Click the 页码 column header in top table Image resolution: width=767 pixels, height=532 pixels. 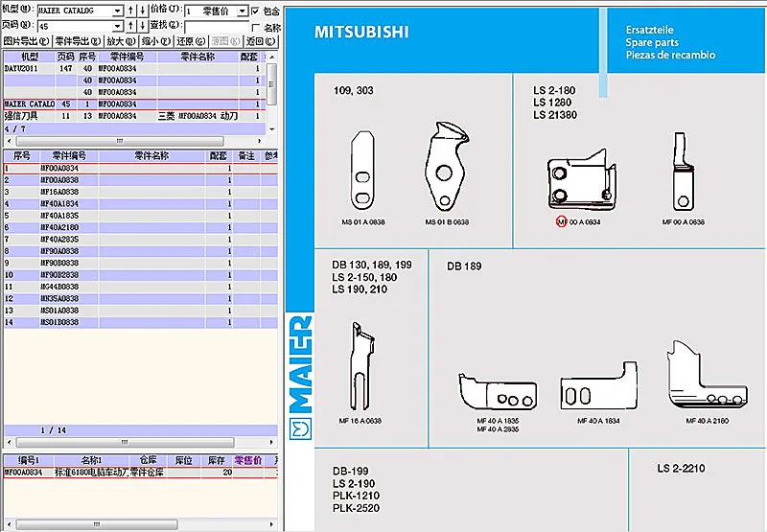65,57
